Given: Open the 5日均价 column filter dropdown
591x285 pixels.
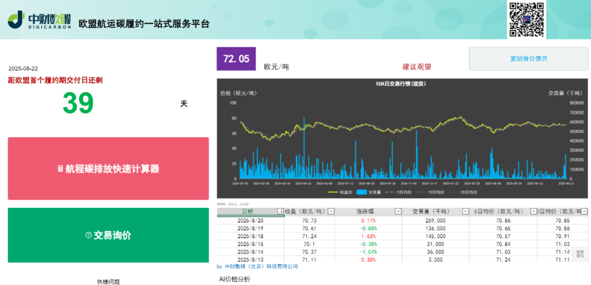Looking at the screenshot, I should 534,212.
